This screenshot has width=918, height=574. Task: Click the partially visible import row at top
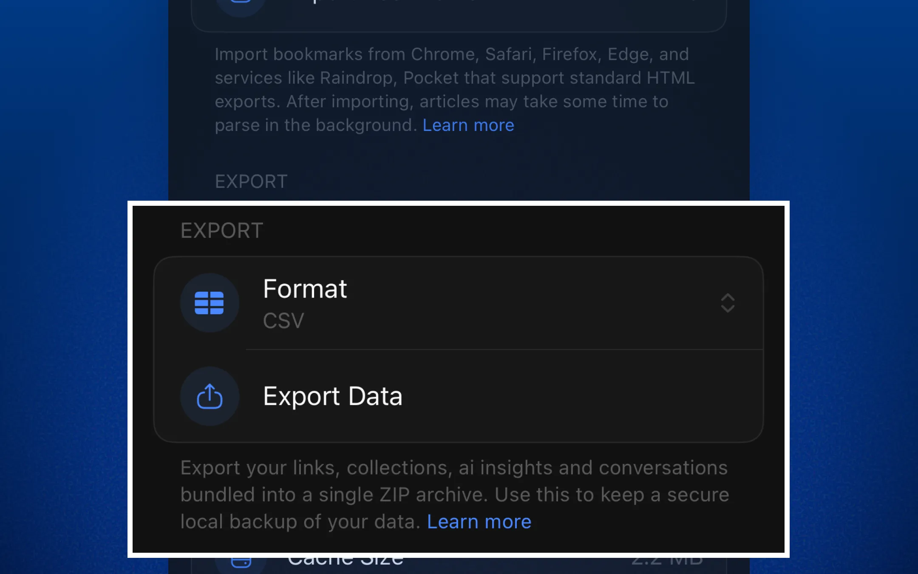pos(459,13)
